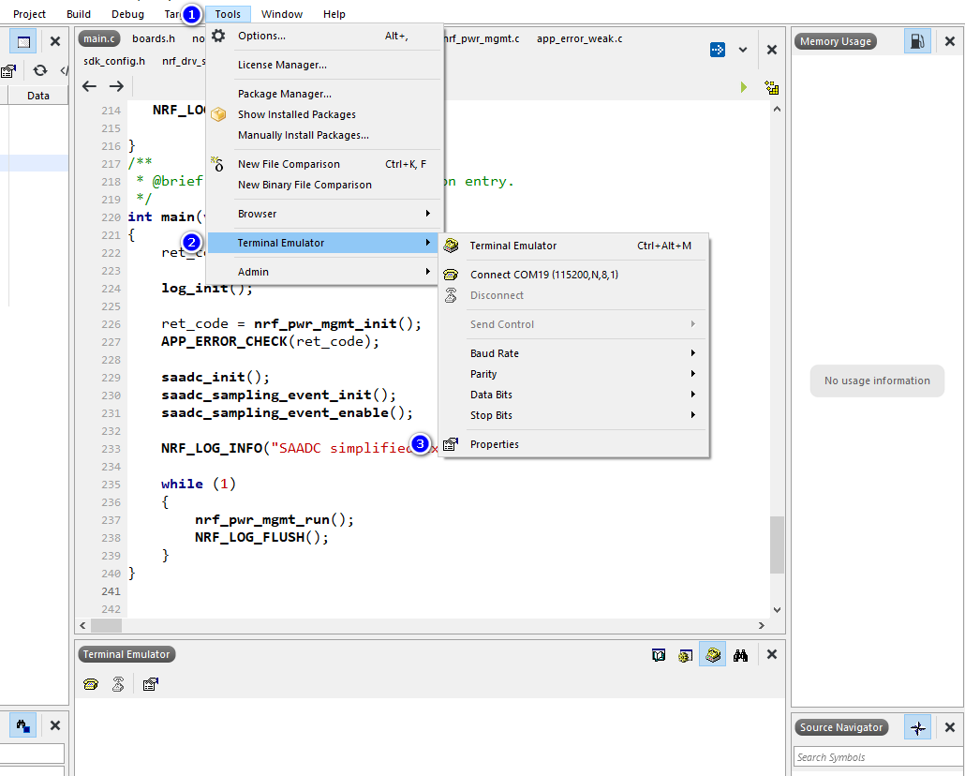Click line 237 nrf_pwr_mgmt_run call

click(275, 520)
